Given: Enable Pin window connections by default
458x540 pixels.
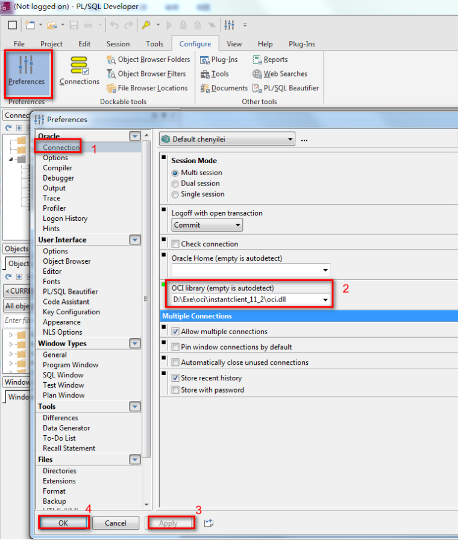Looking at the screenshot, I should (x=175, y=347).
